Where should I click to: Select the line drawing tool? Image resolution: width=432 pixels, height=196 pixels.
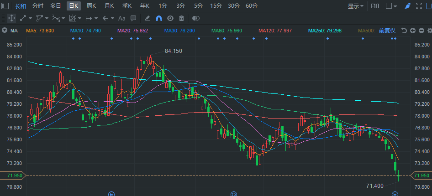[23, 18]
